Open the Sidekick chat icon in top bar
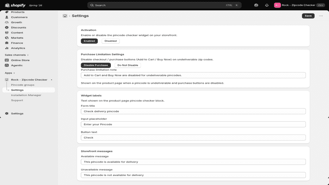The image size is (329, 185). [256, 5]
